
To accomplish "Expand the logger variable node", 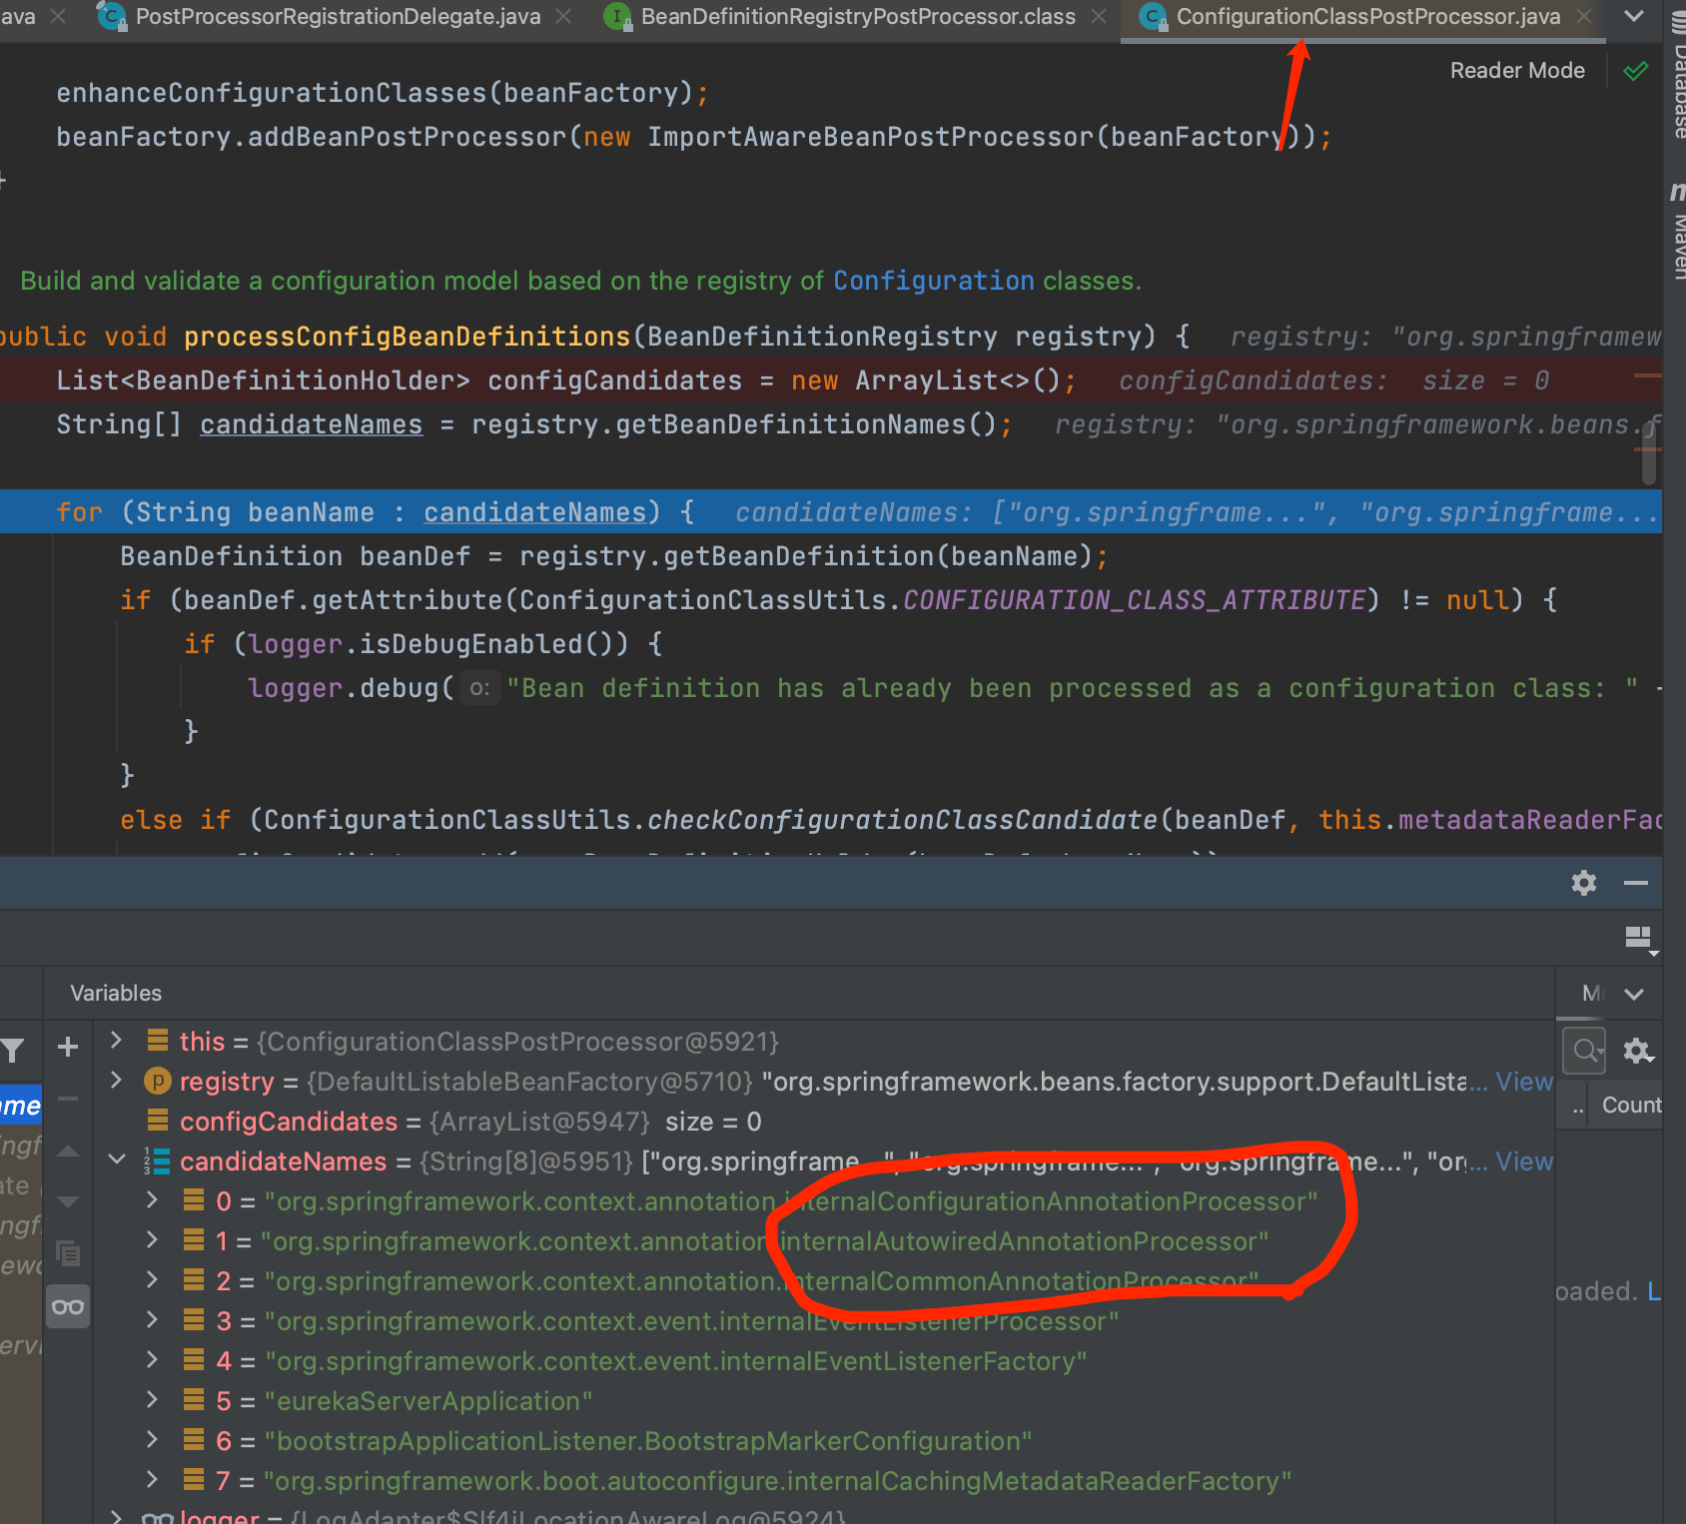I will pos(116,1516).
